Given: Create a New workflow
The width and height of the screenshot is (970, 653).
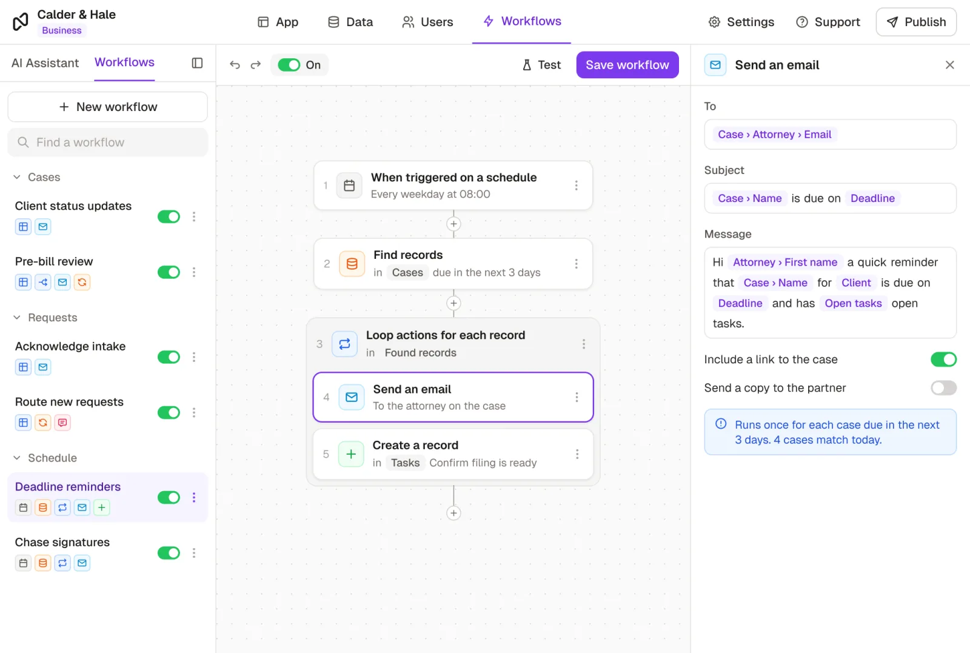Looking at the screenshot, I should pyautogui.click(x=108, y=107).
